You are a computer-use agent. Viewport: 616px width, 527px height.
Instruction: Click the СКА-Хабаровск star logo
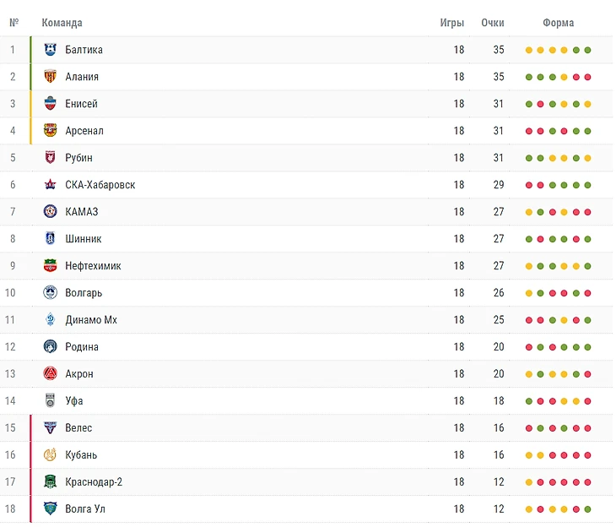pos(50,185)
